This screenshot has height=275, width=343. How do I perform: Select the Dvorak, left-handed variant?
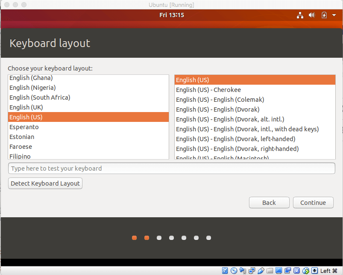(x=255, y=139)
